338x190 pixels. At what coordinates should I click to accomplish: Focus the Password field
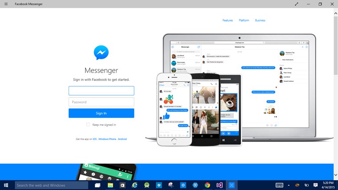tap(102, 102)
